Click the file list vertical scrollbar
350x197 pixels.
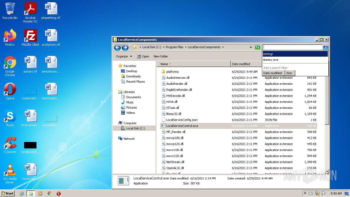327,117
